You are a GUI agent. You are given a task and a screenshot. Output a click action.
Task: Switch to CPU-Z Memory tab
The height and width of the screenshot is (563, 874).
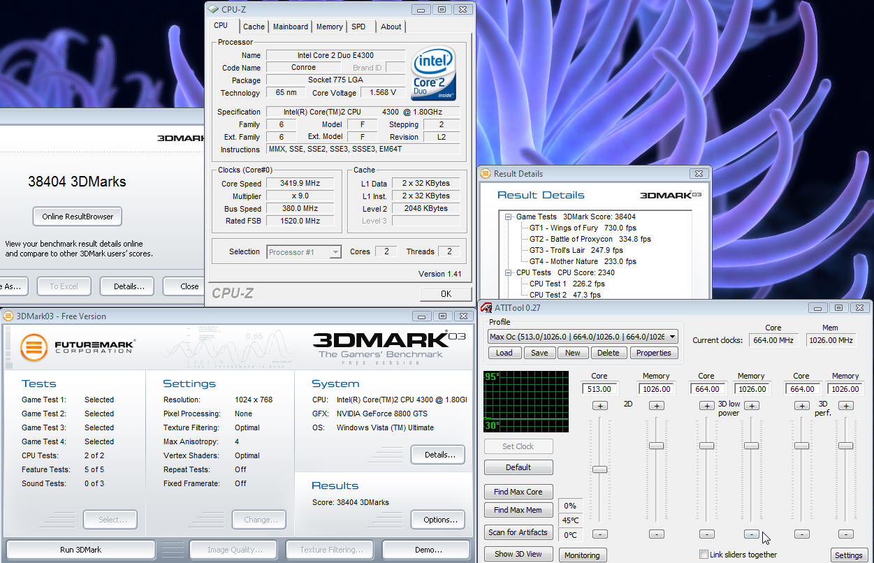pos(329,27)
